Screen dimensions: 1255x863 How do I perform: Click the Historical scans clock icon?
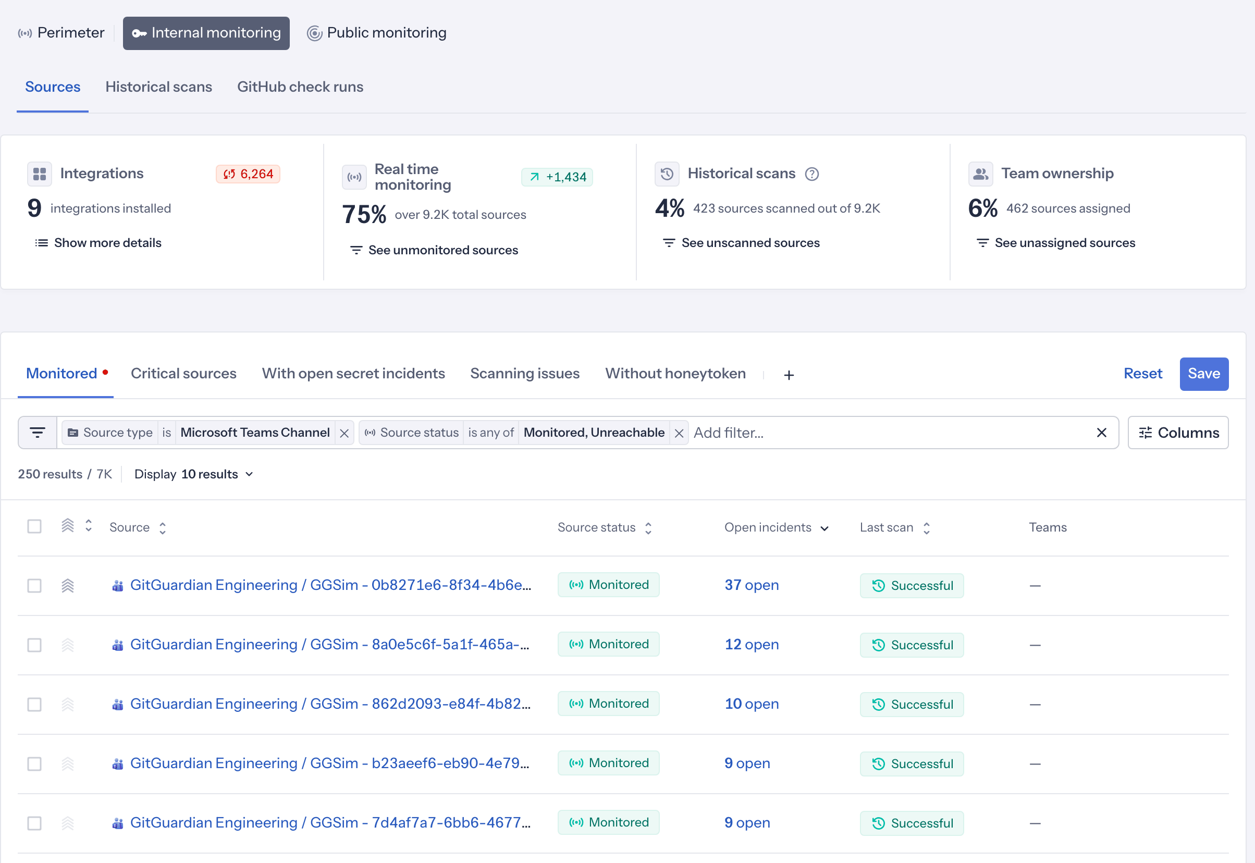667,174
